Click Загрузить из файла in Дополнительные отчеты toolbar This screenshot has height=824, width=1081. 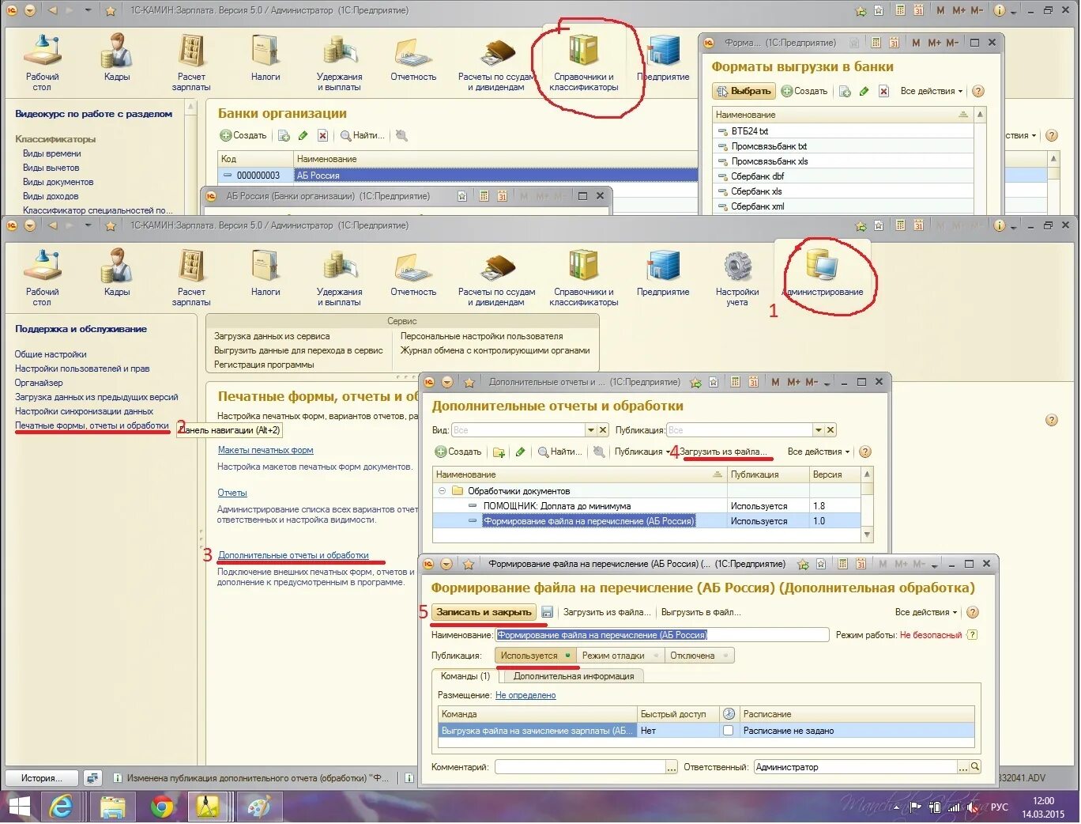point(723,452)
